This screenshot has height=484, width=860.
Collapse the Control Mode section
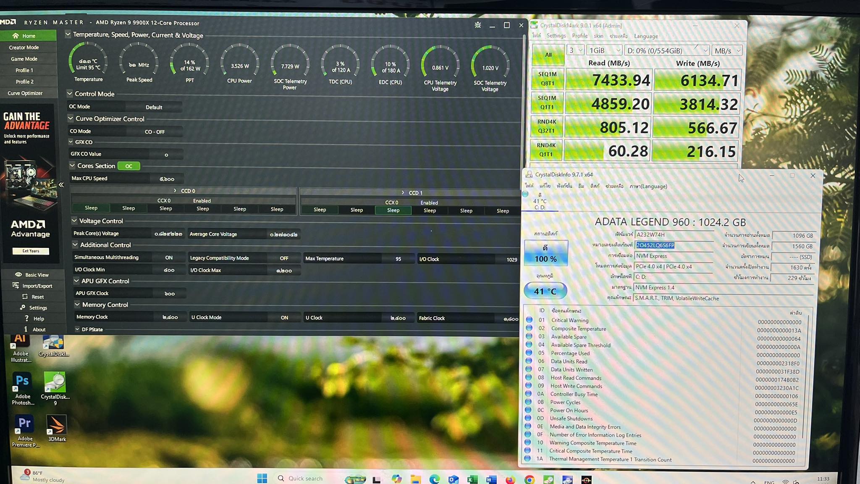pyautogui.click(x=70, y=93)
